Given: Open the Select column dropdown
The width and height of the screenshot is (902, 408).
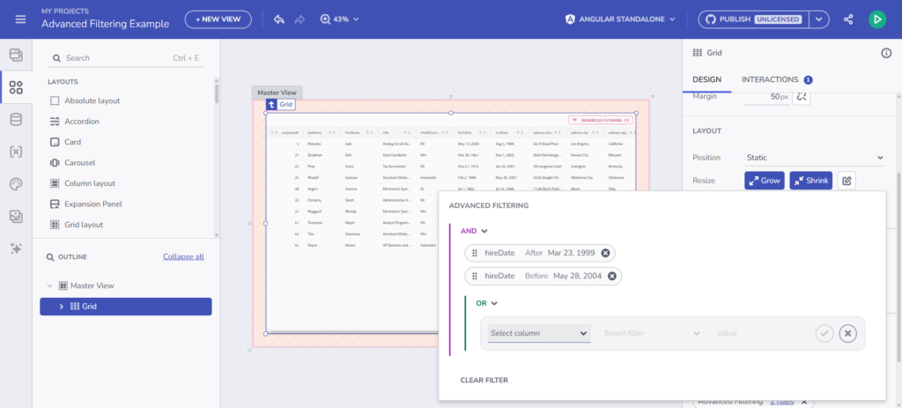Looking at the screenshot, I should click(539, 333).
